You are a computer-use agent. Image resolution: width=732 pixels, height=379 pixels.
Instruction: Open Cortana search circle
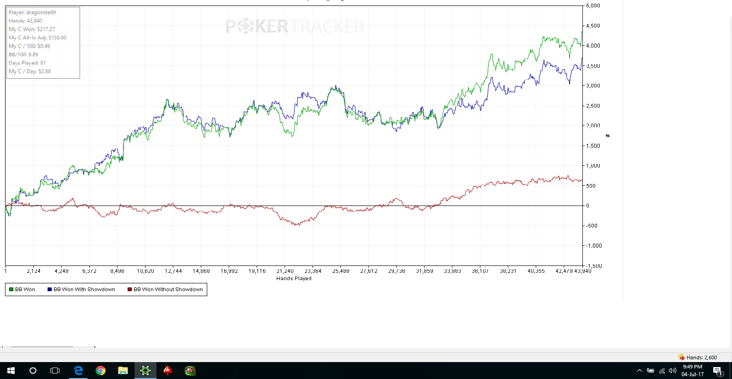click(33, 371)
